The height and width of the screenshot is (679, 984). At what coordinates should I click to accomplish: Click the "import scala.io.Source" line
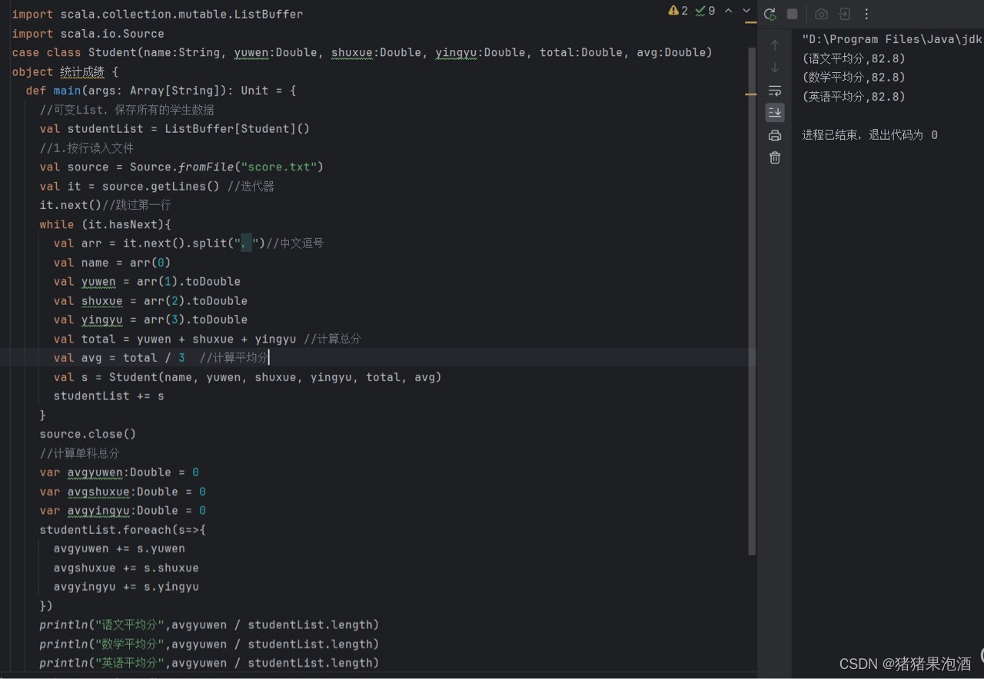(88, 34)
